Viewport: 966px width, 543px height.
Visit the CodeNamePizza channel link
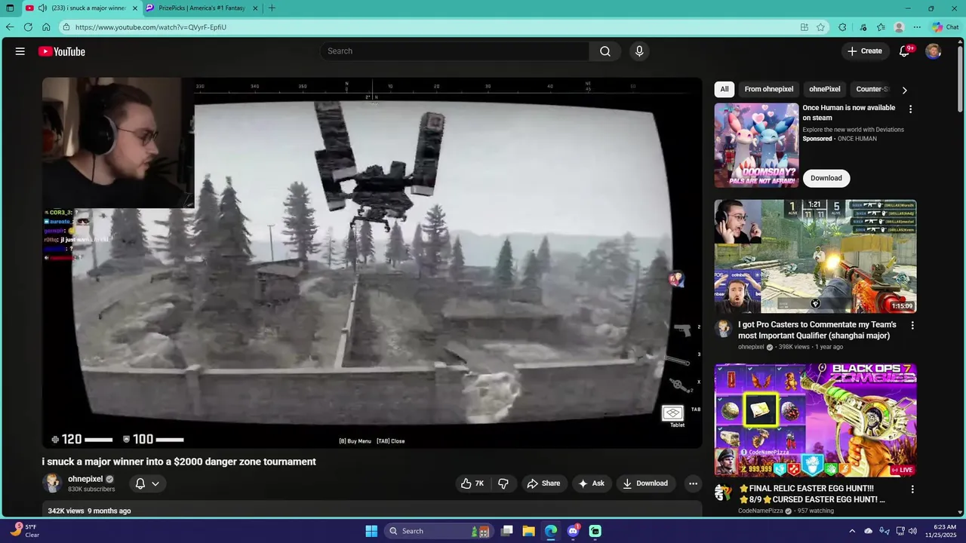coord(761,511)
